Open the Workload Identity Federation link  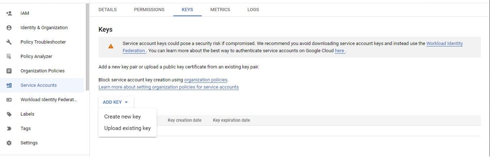pyautogui.click(x=444, y=44)
